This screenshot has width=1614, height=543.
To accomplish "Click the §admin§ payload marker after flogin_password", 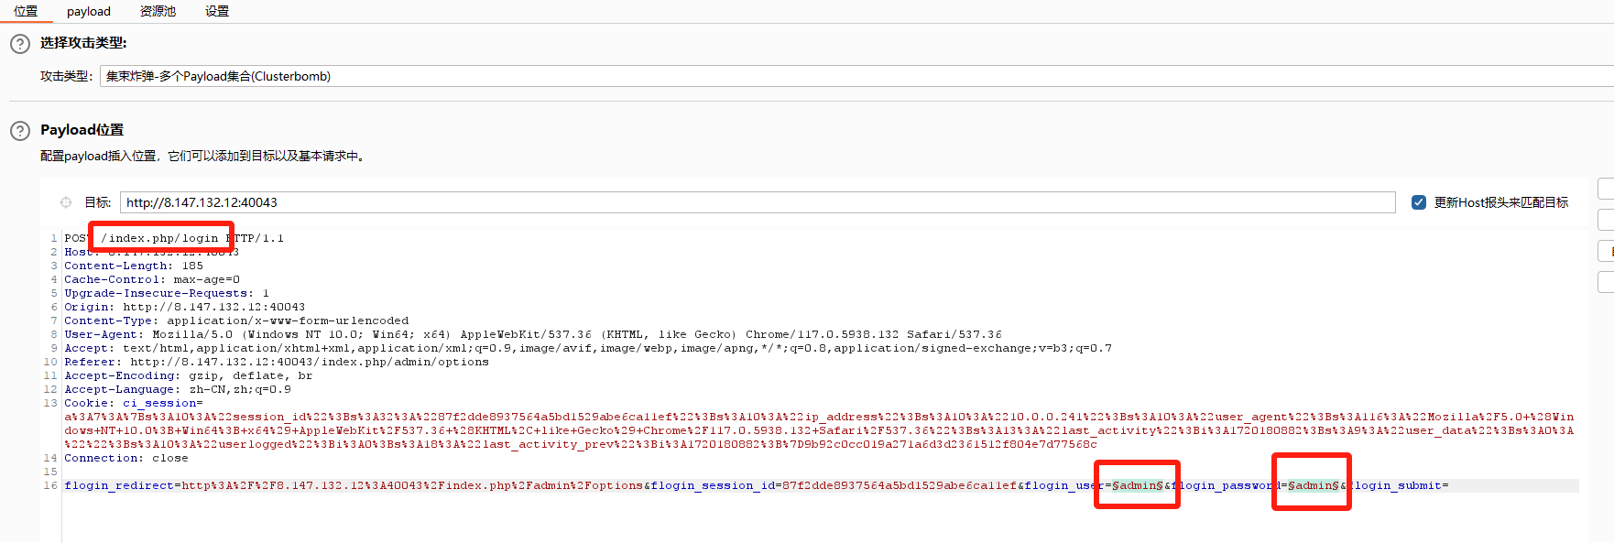I will [x=1313, y=485].
